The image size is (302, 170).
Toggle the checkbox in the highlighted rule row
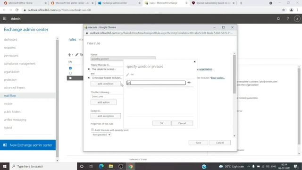click(x=70, y=78)
